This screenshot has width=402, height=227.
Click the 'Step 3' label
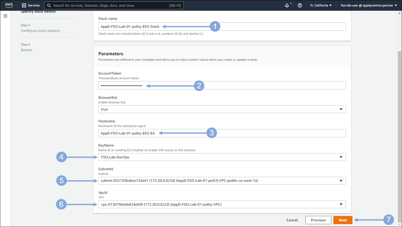(x=25, y=25)
